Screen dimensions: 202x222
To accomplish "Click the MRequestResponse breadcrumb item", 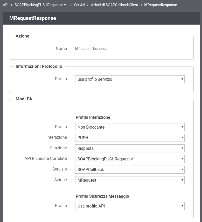I will (x=161, y=5).
